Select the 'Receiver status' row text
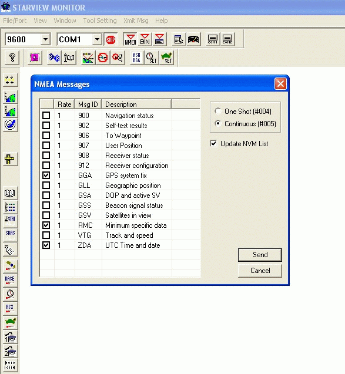The height and width of the screenshot is (374, 345). pos(127,156)
